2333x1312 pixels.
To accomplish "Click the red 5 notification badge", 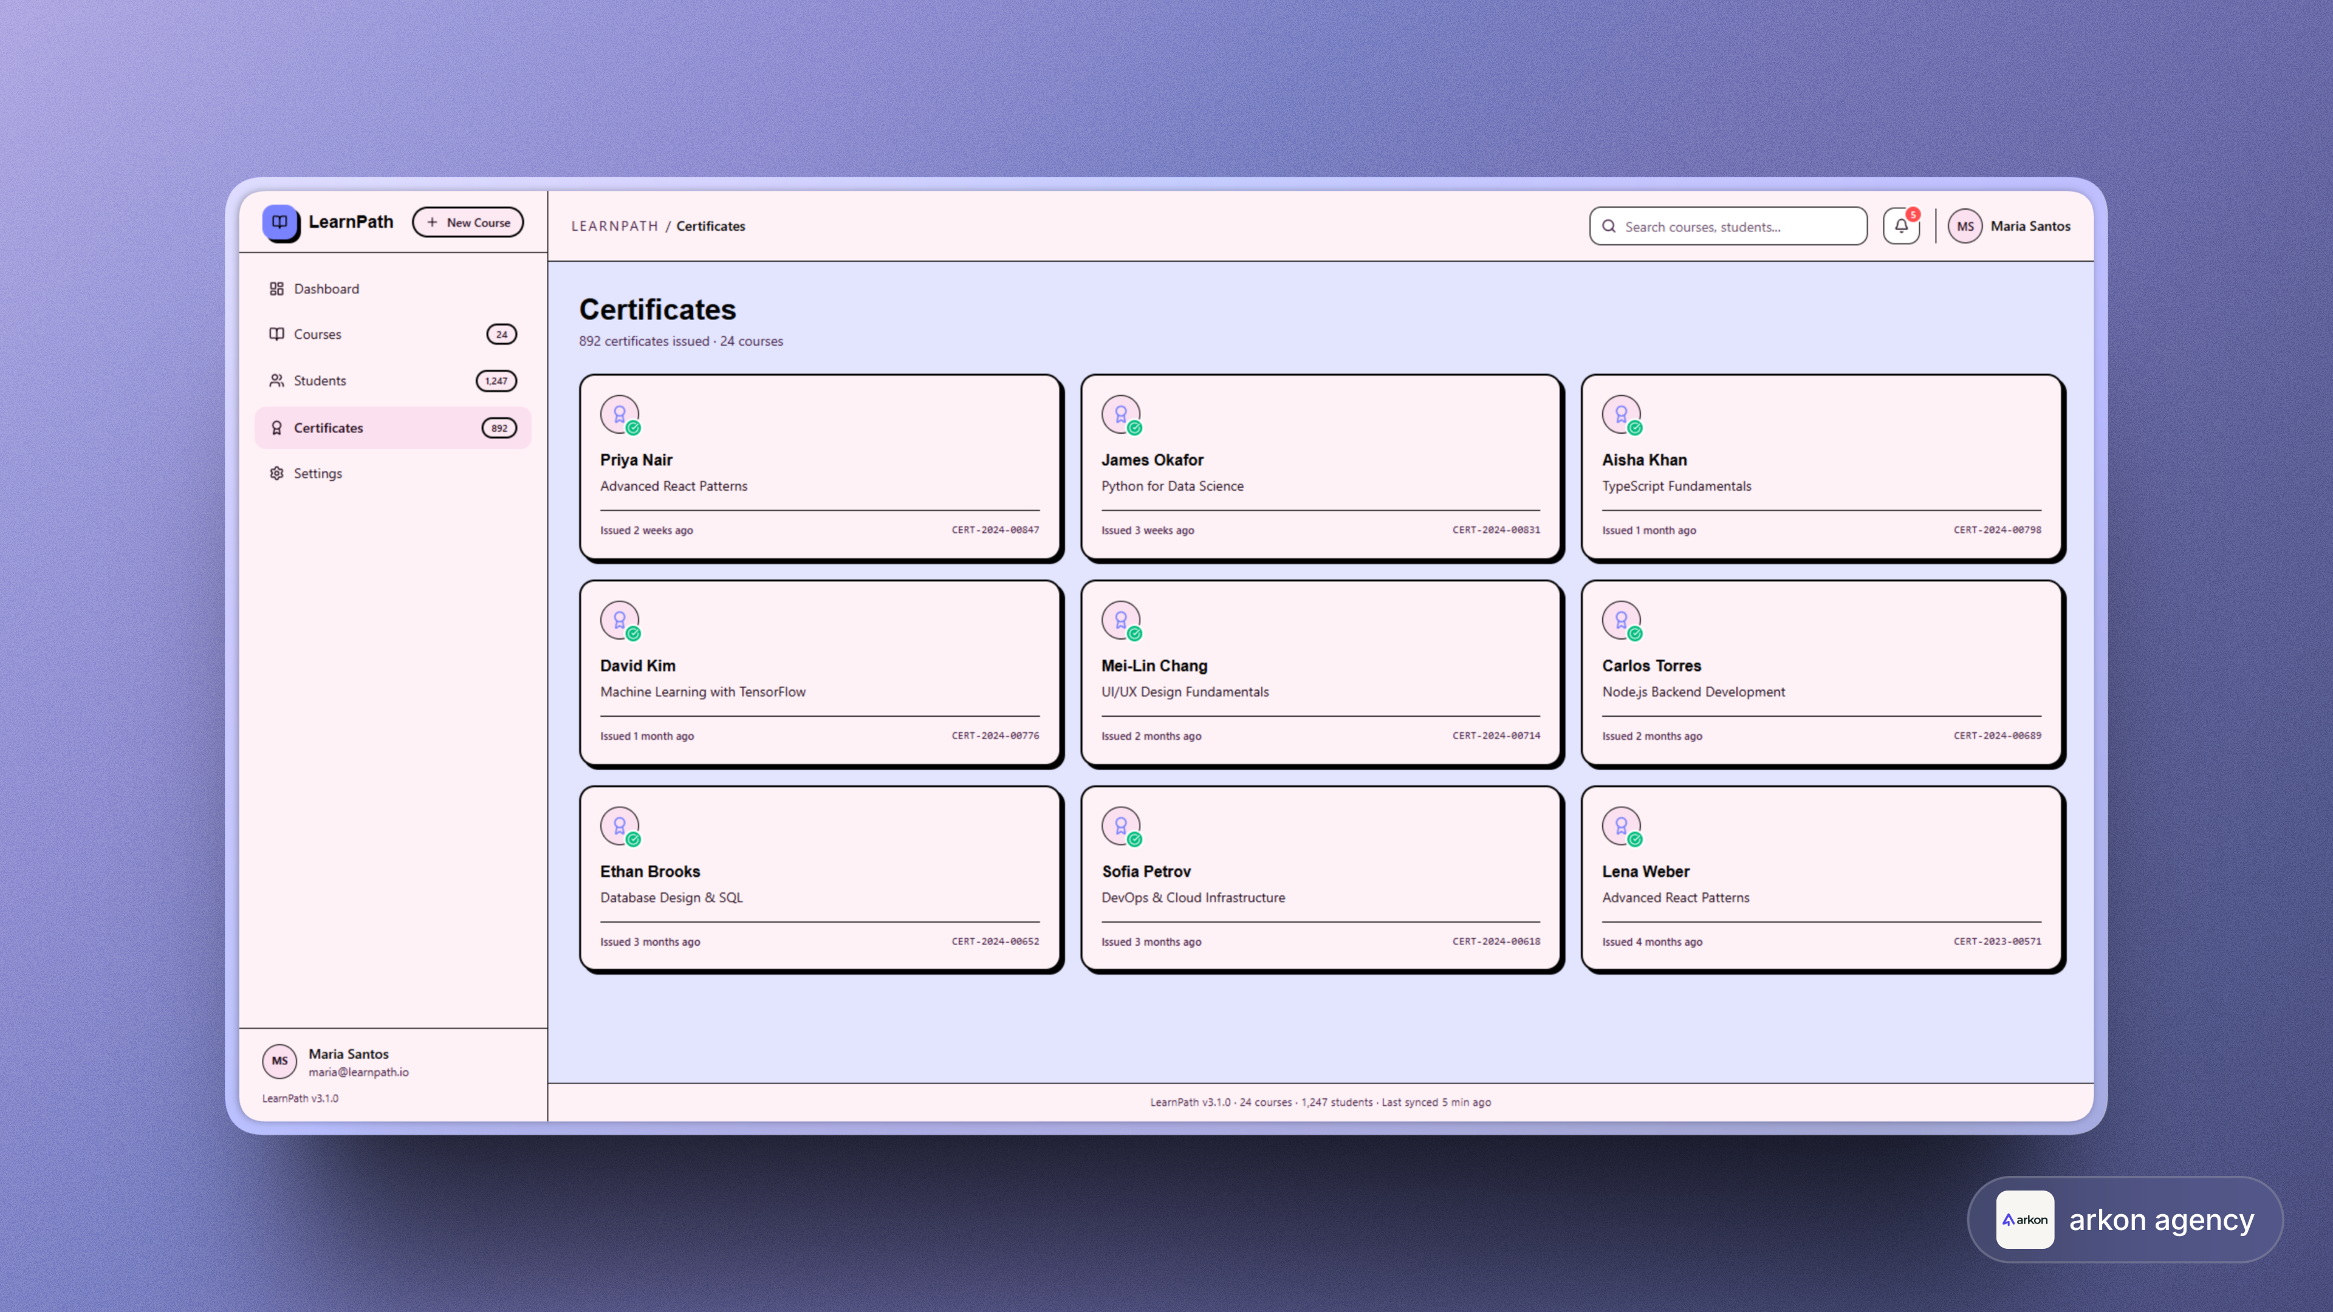I will (x=1913, y=214).
